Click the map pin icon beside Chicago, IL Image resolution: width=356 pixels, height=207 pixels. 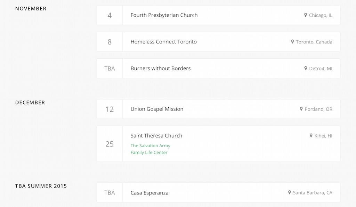[306, 15]
